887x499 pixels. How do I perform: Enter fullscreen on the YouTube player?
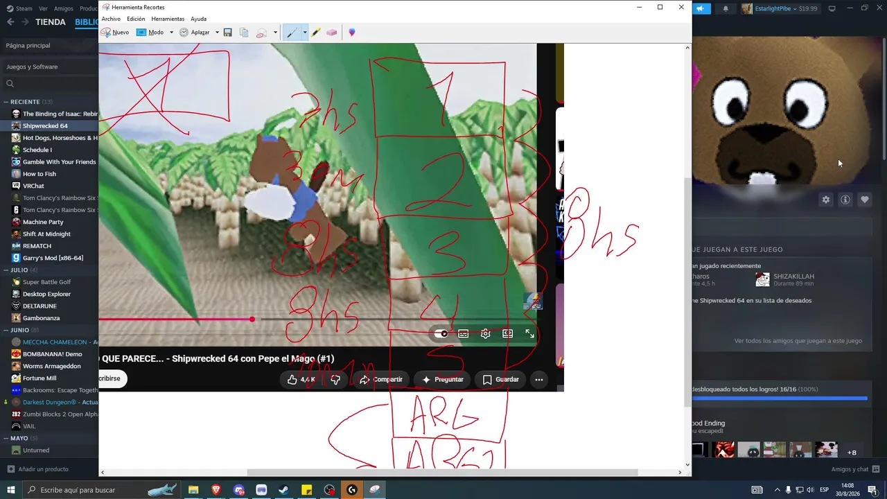[530, 333]
